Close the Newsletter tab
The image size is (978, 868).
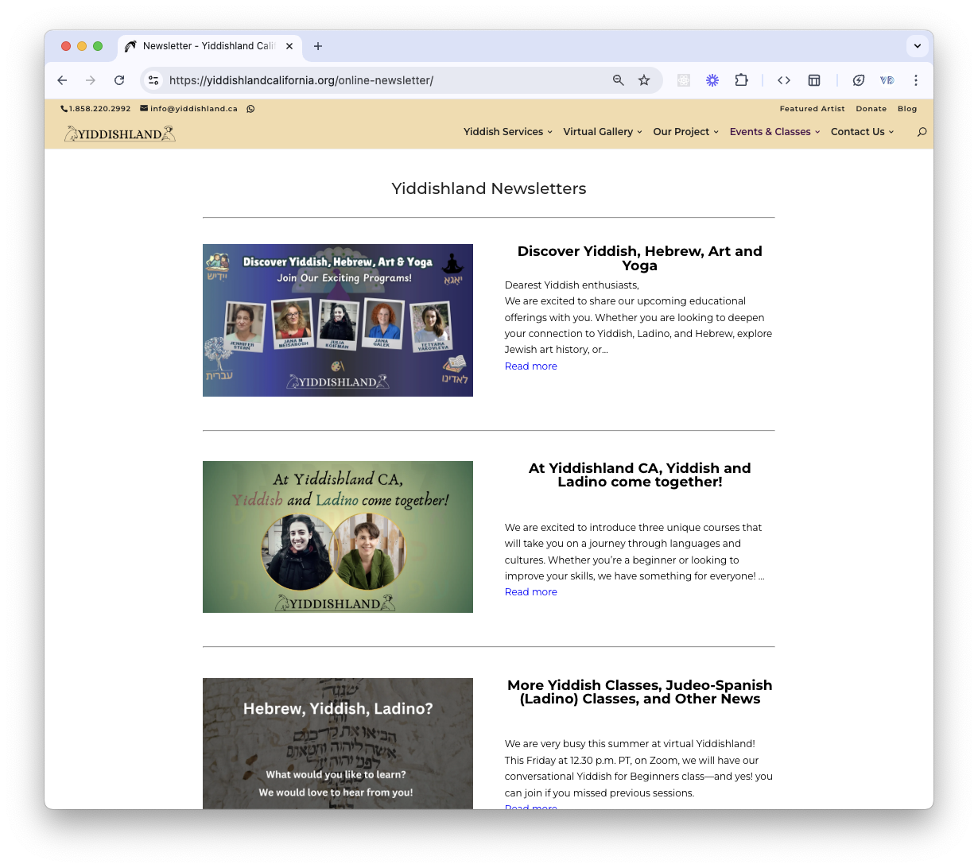coord(289,46)
